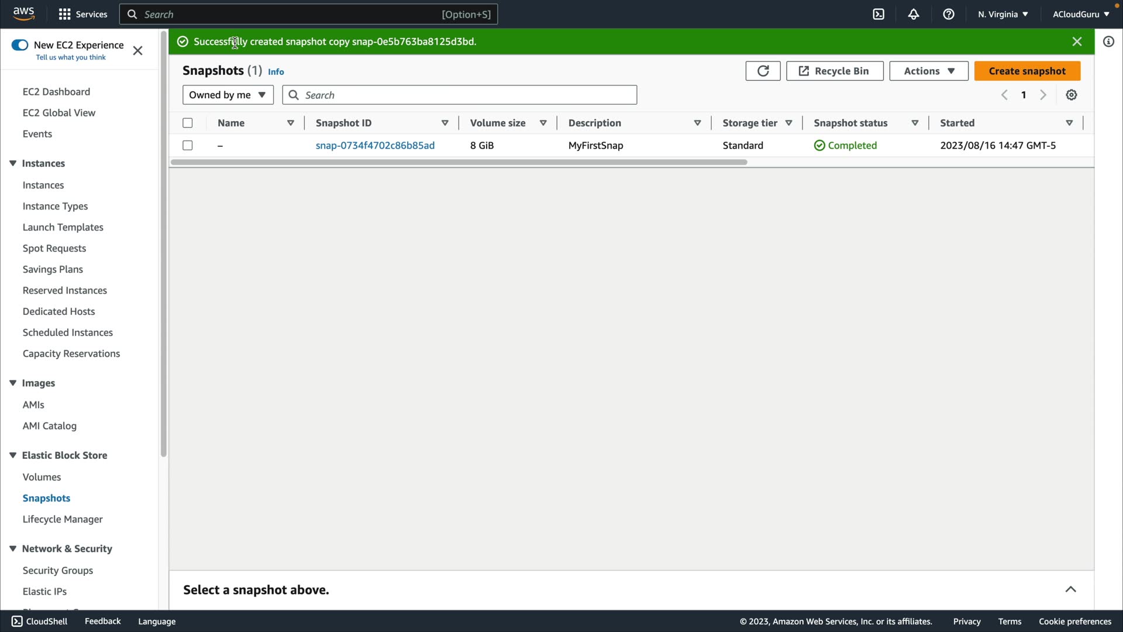1123x632 pixels.
Task: Open Lifecycle Manager in the sidebar
Action: [63, 519]
